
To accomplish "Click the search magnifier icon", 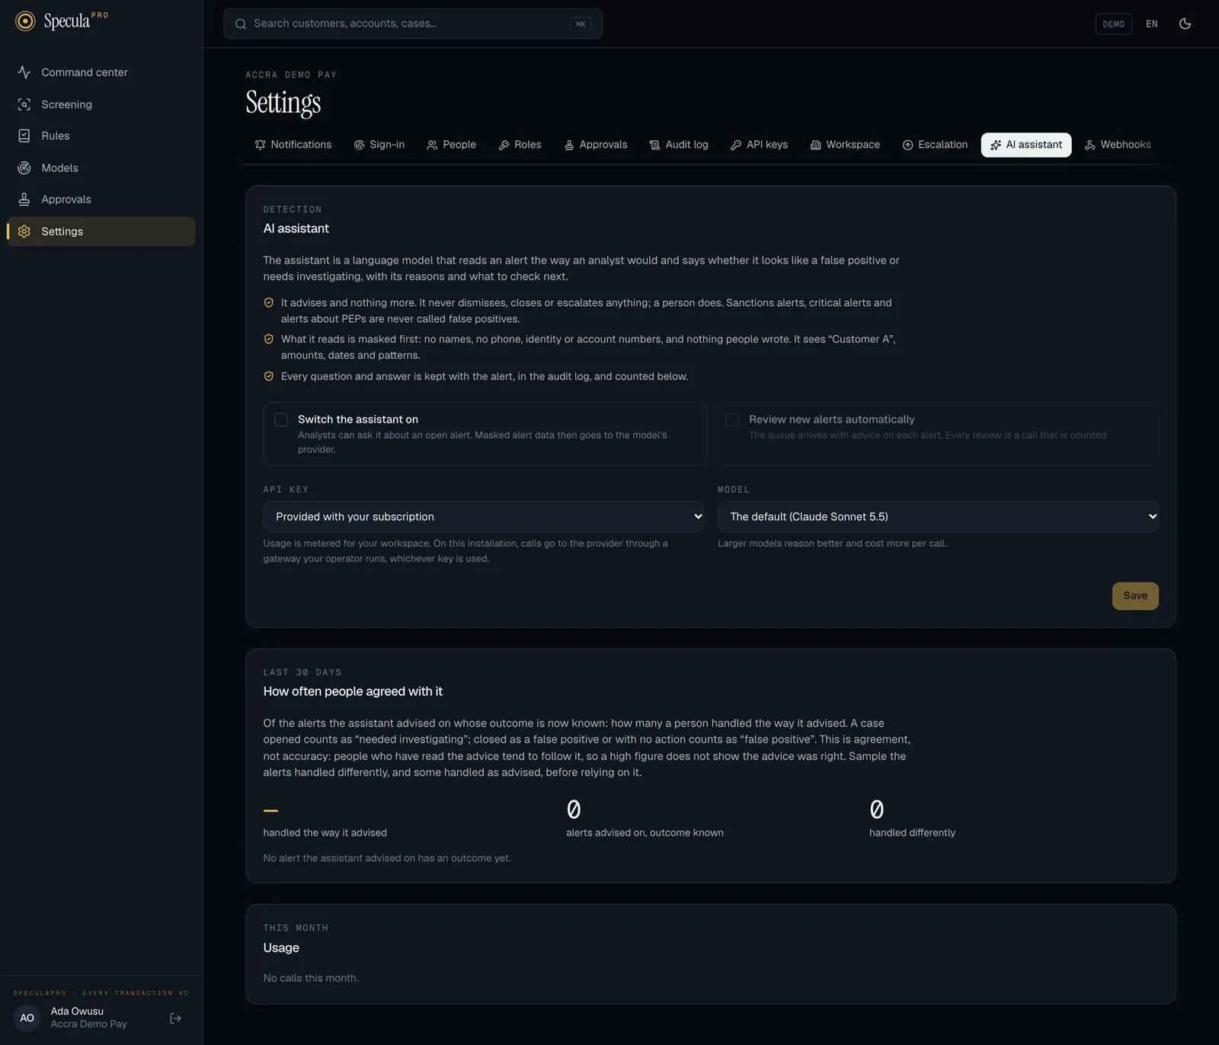I will [241, 24].
